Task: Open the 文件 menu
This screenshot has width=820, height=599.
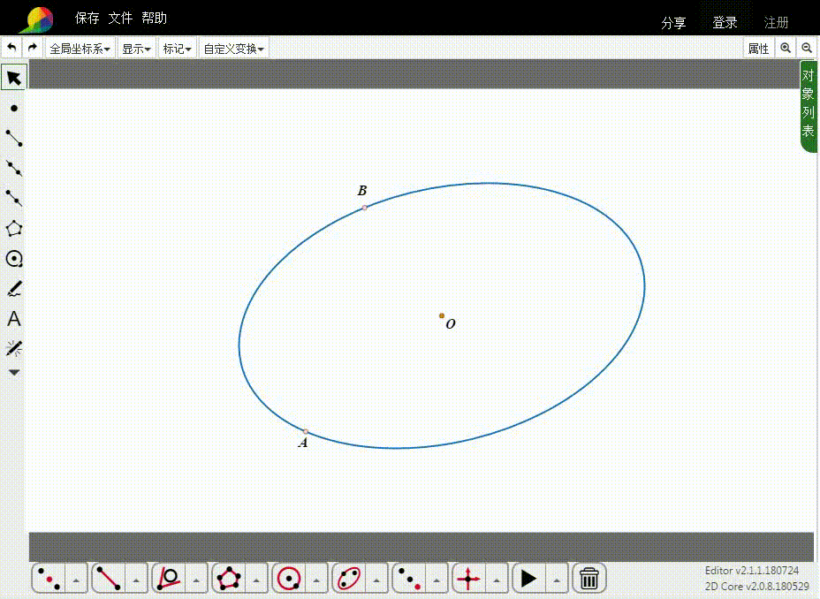Action: click(x=120, y=19)
